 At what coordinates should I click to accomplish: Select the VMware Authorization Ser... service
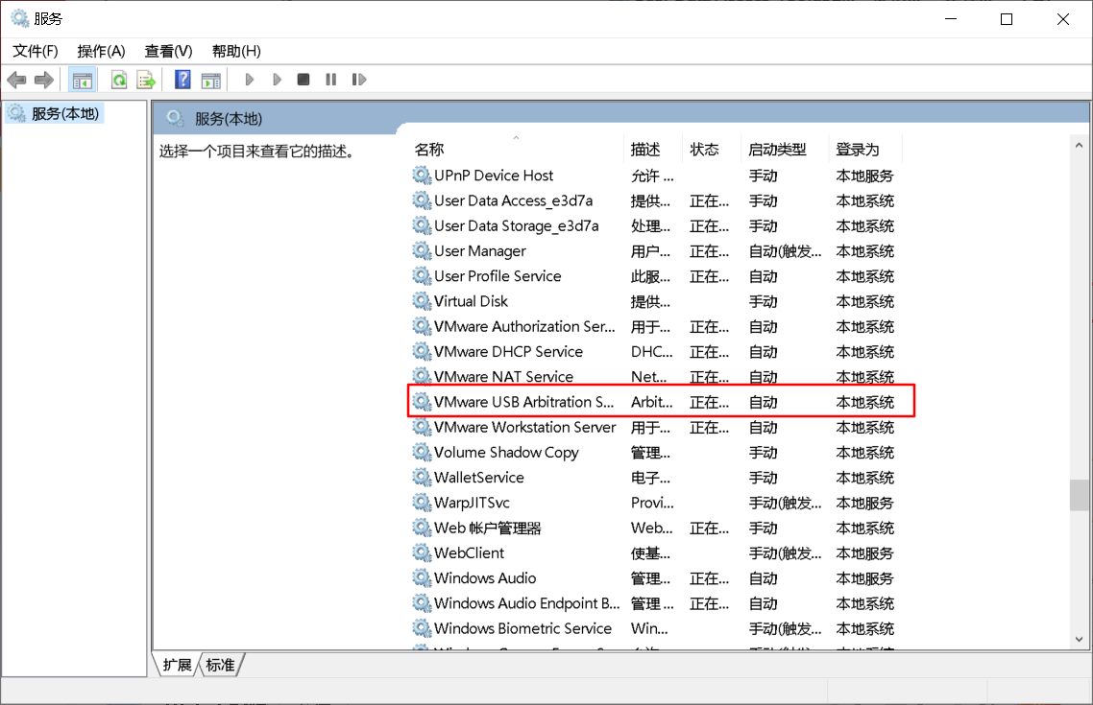[524, 326]
